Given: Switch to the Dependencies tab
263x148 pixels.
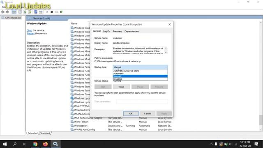Looking at the screenshot, I should point(131,31).
